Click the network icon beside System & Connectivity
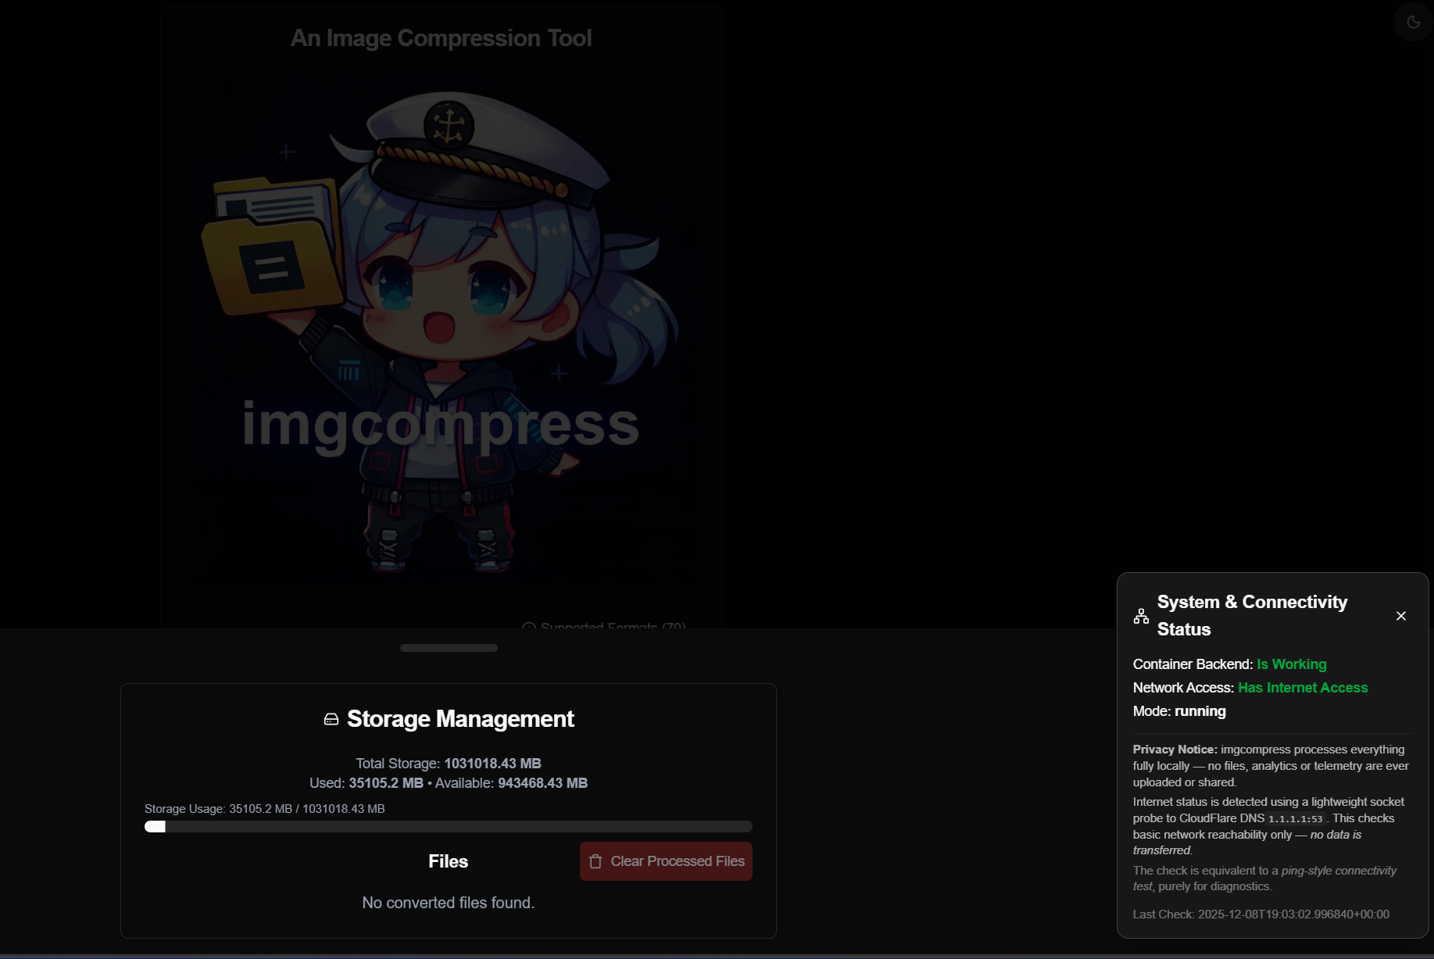Image resolution: width=1434 pixels, height=959 pixels. tap(1141, 616)
